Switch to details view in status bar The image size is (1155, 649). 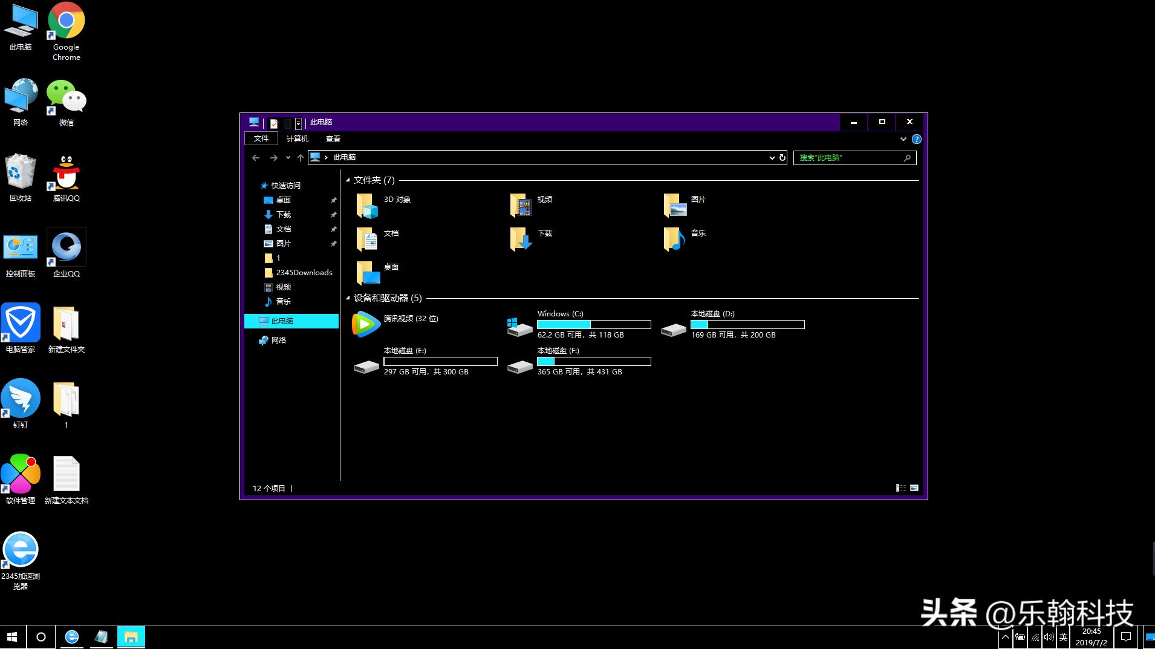point(900,488)
